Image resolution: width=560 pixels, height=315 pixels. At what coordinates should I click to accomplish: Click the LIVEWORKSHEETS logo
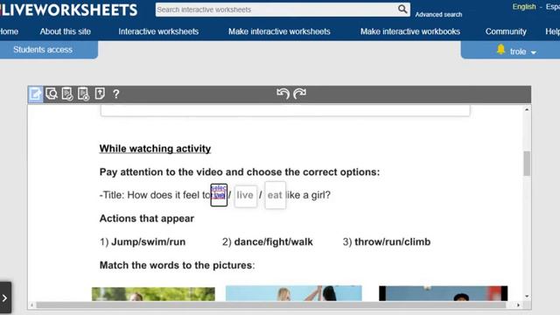[x=69, y=10]
